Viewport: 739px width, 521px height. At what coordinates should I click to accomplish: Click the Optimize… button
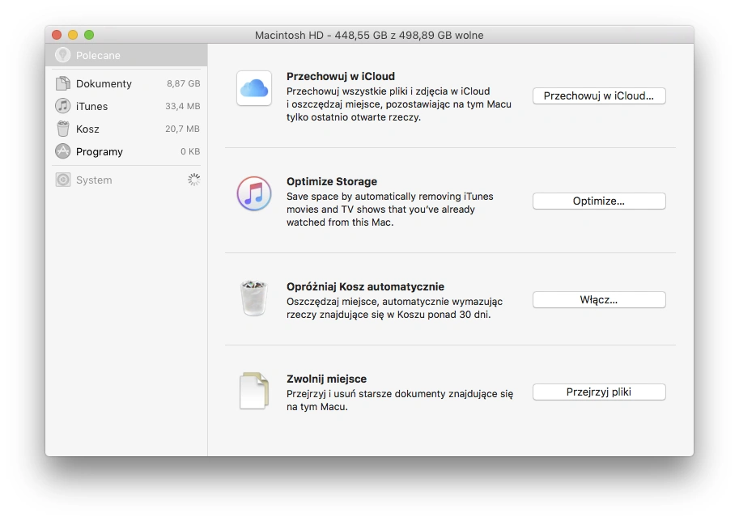599,201
